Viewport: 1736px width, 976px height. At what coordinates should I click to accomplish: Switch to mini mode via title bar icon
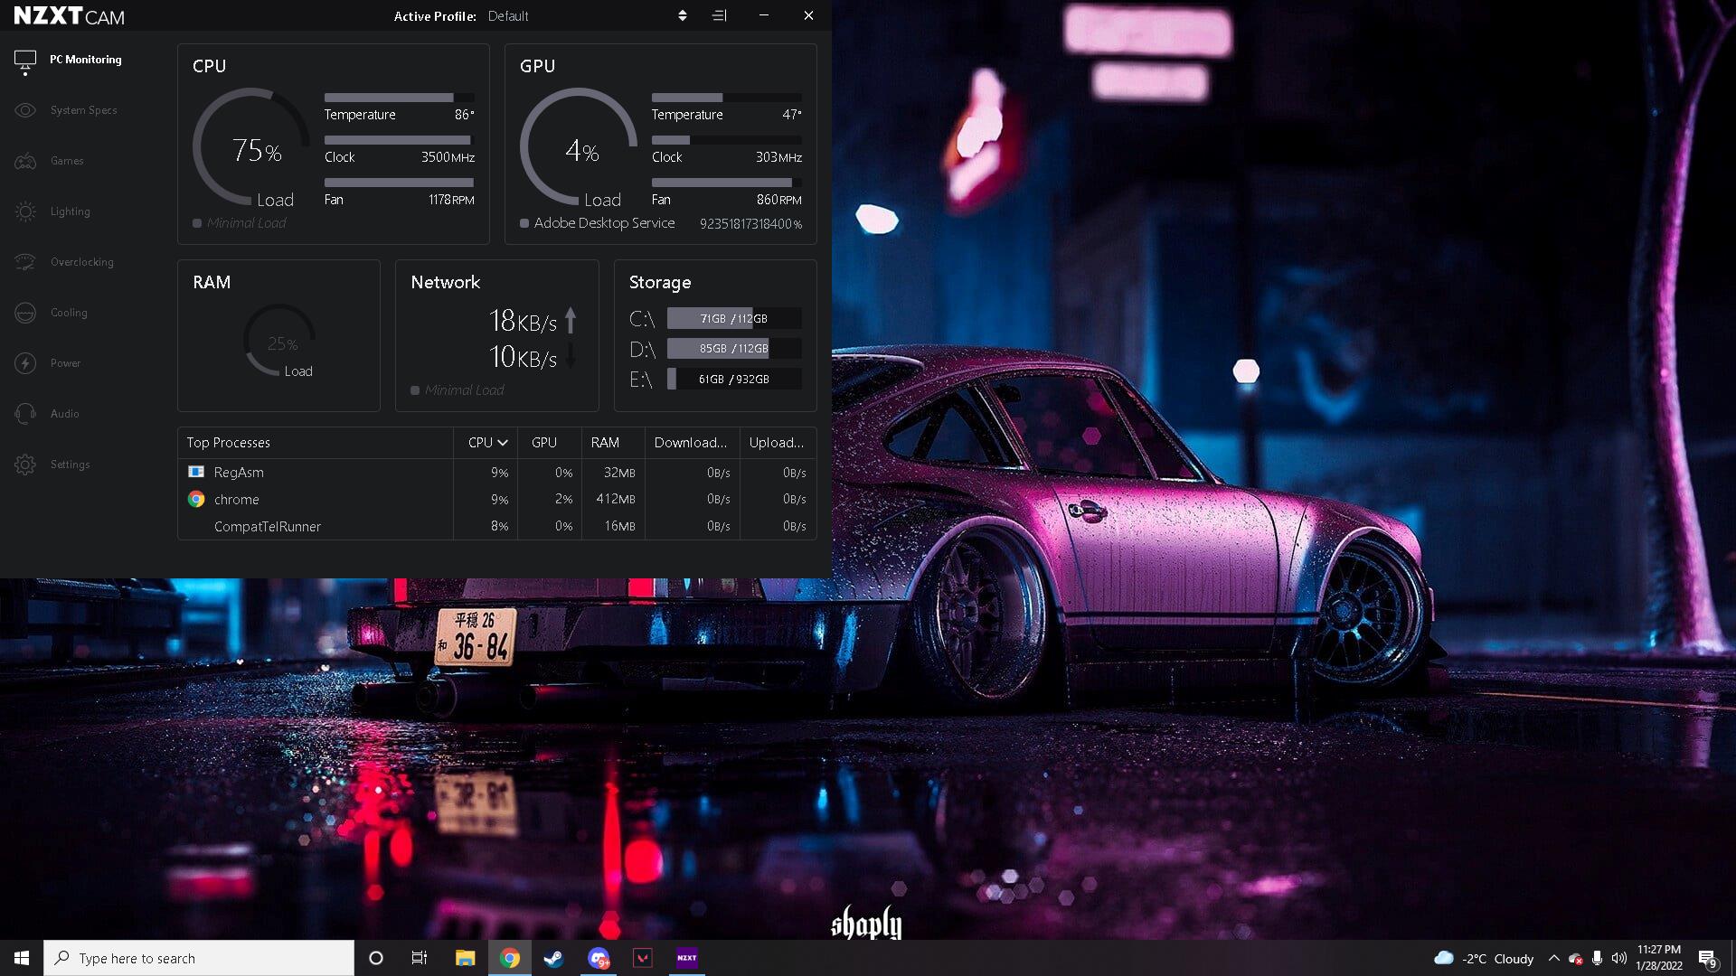tap(720, 15)
